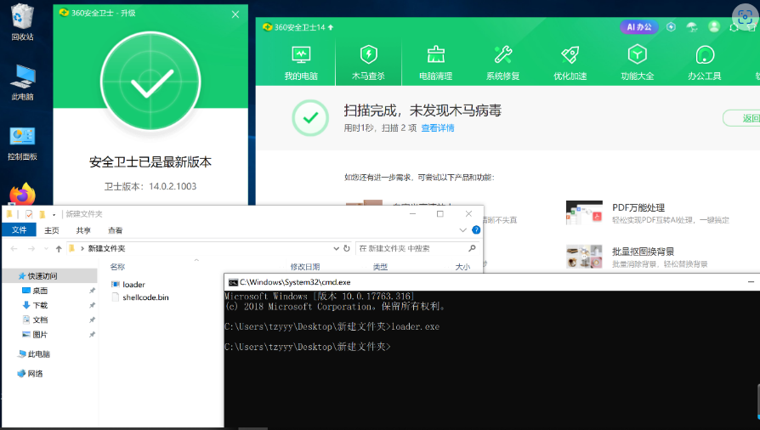This screenshot has height=430, width=760.
Task: Open 优化加速 rocket tab
Action: click(x=570, y=63)
